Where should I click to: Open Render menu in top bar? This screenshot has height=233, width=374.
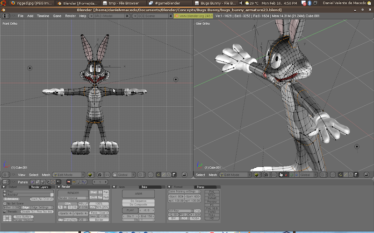click(x=71, y=16)
